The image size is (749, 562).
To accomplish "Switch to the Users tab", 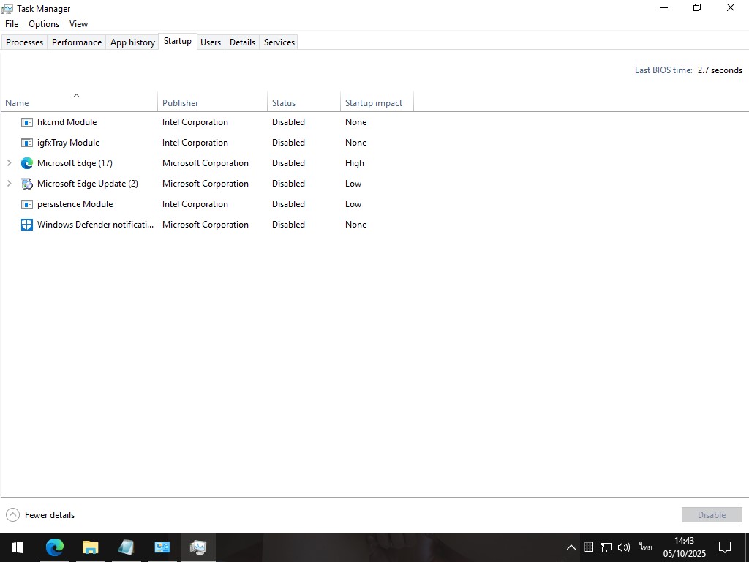I will (211, 42).
